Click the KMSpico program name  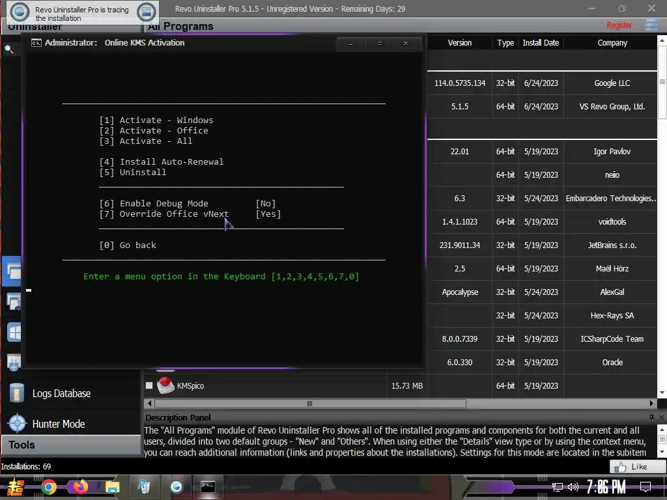click(190, 385)
